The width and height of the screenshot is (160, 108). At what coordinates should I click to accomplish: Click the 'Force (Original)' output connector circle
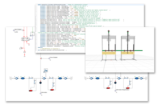coord(49,58)
